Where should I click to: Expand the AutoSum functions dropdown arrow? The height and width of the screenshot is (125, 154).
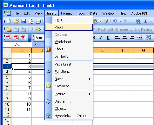point(151,21)
